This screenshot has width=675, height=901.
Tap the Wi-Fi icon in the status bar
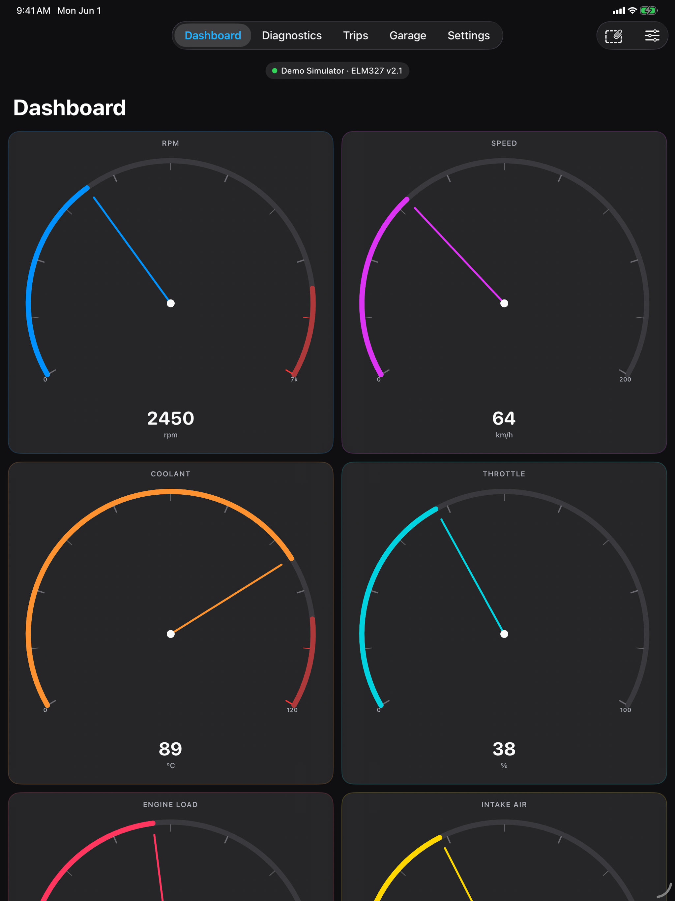(632, 11)
